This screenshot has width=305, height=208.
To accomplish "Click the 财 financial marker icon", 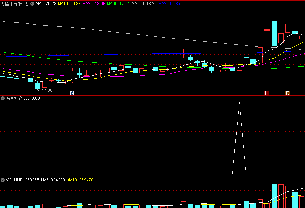I will tap(72, 93).
